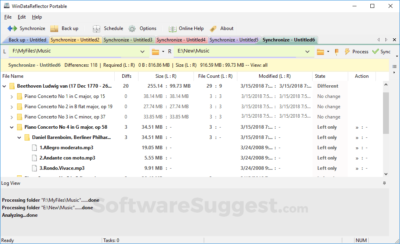Collapse the Beethoven Ludwig van folder
400x244 pixels.
(x=4, y=86)
